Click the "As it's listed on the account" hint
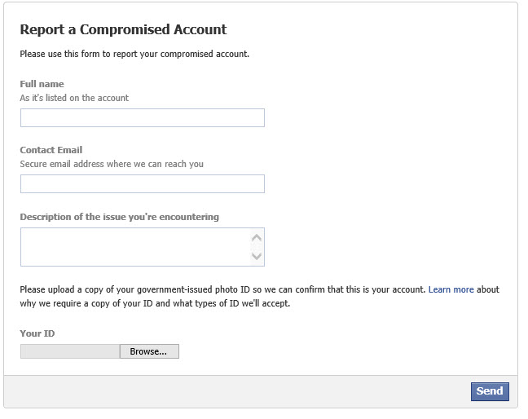528x419 pixels. pos(74,98)
